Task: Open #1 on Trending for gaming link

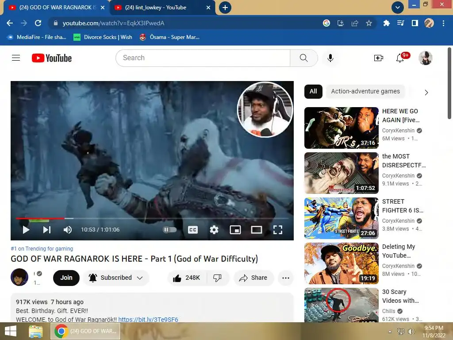Action: pos(42,249)
